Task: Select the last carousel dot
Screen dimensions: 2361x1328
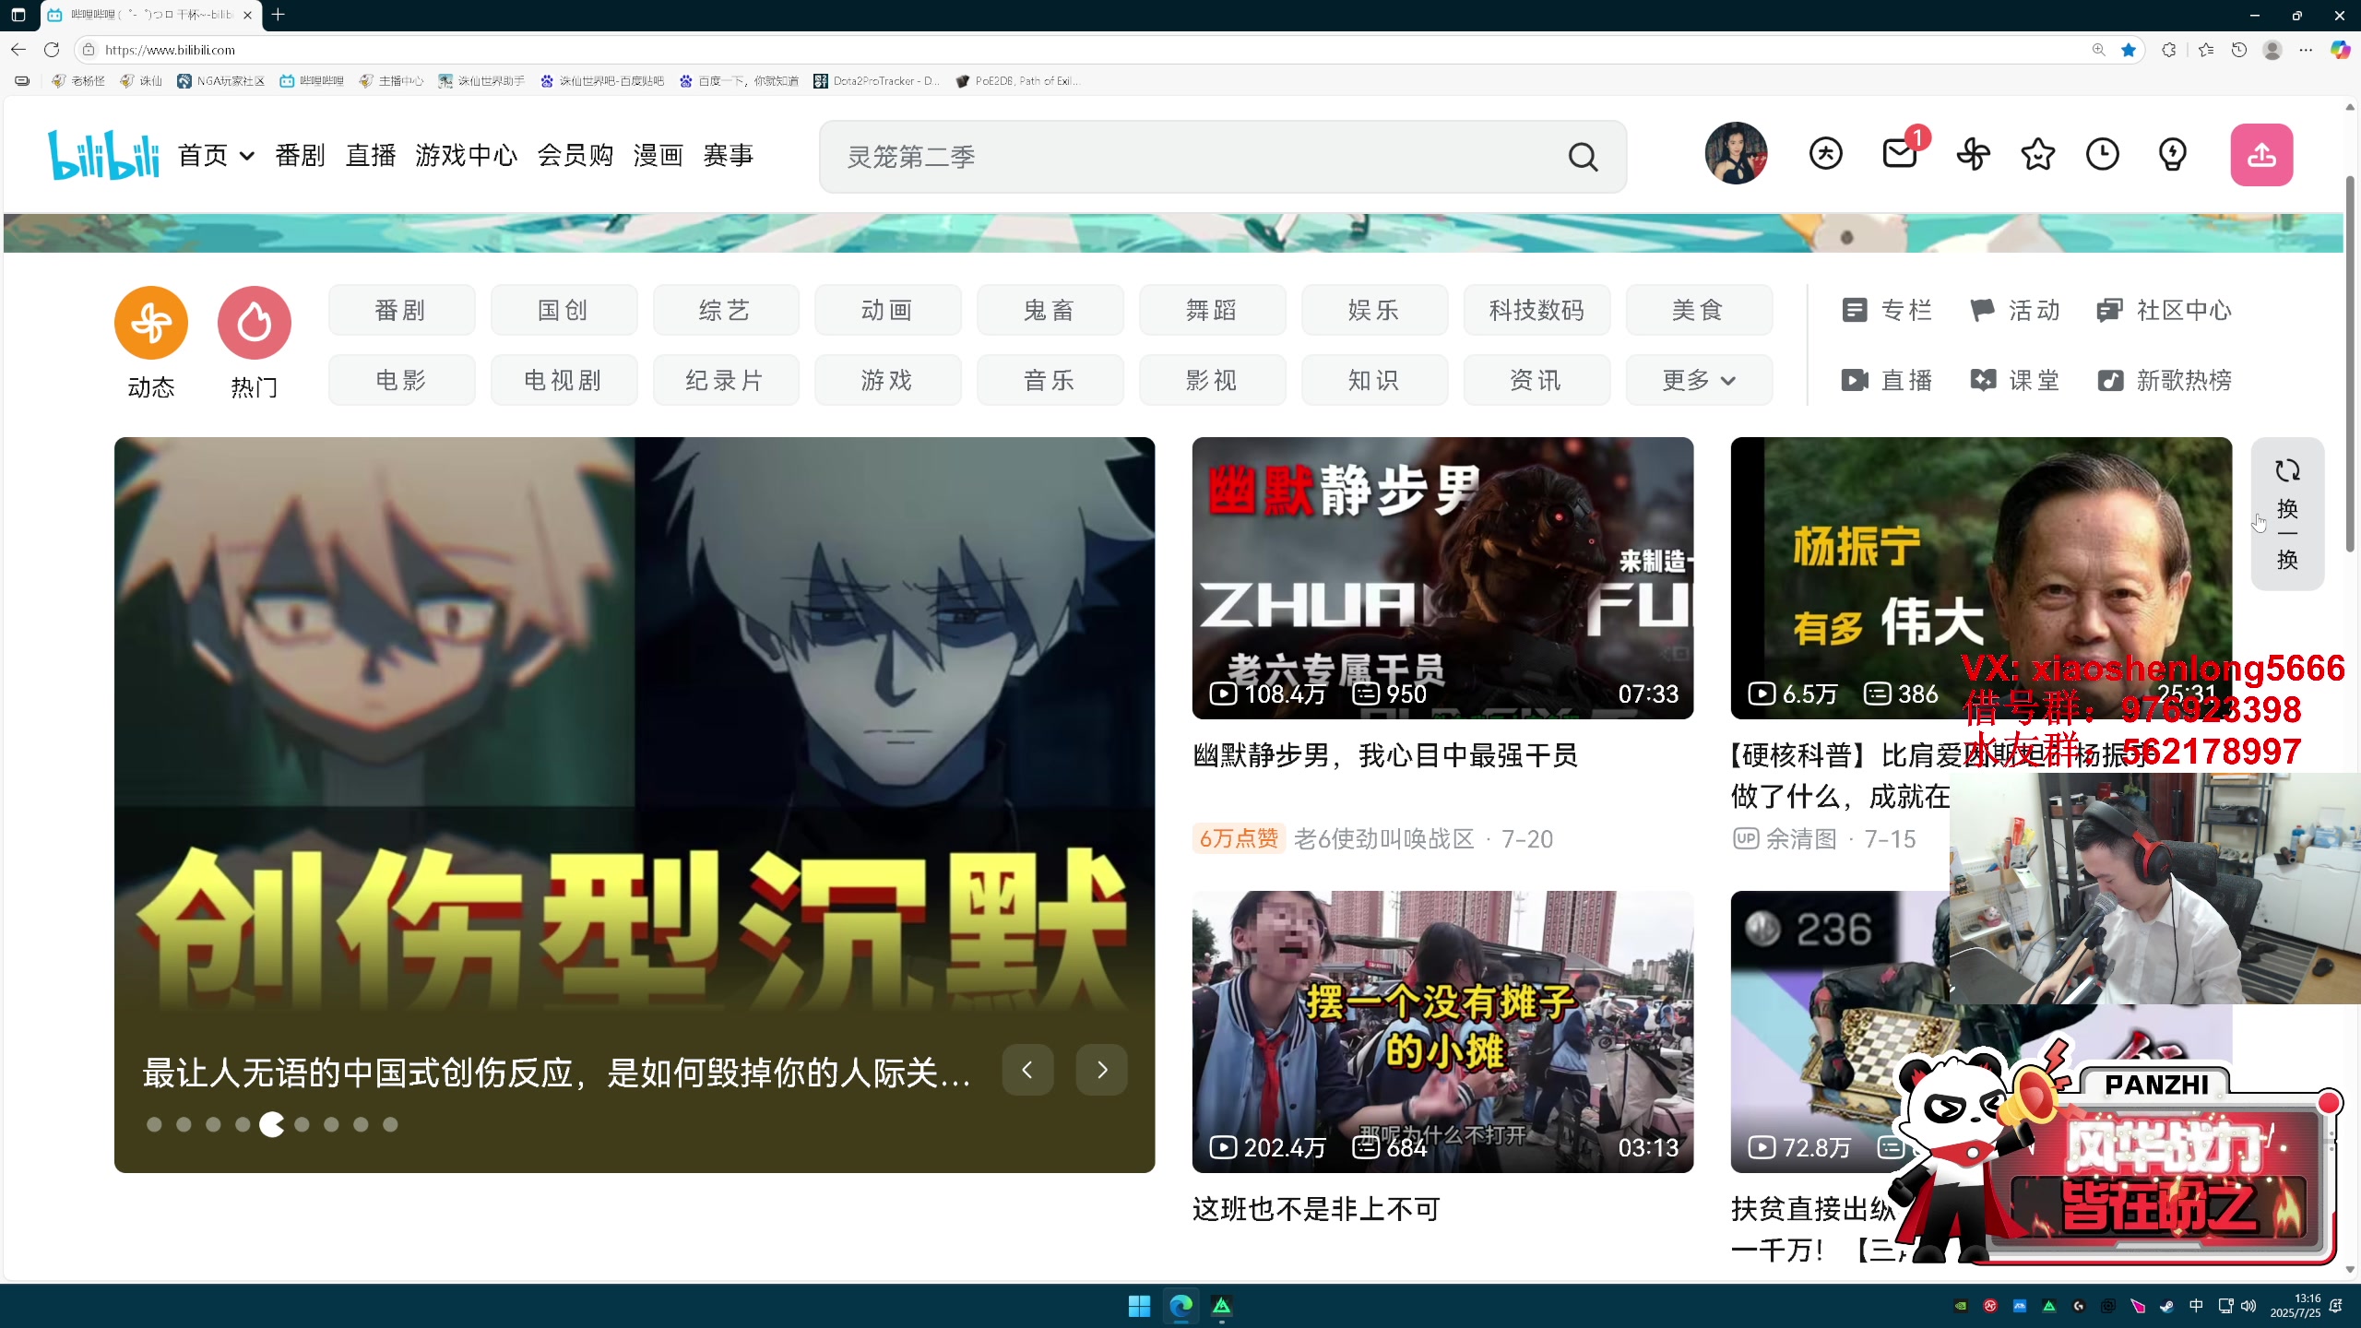Action: (x=390, y=1124)
